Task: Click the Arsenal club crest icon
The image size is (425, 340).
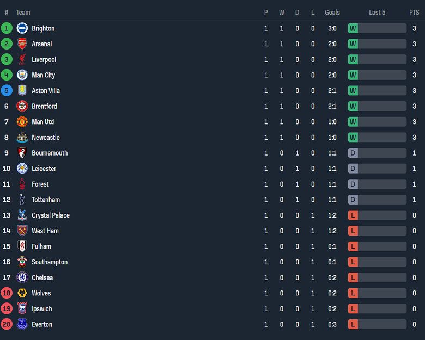Action: pyautogui.click(x=22, y=44)
